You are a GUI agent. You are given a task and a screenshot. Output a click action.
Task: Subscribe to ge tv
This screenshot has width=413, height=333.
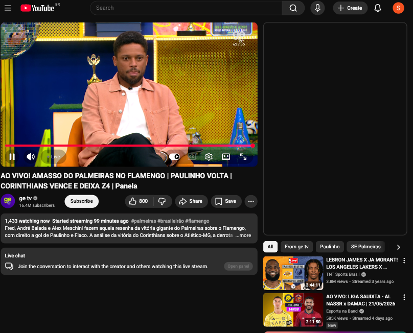82,201
